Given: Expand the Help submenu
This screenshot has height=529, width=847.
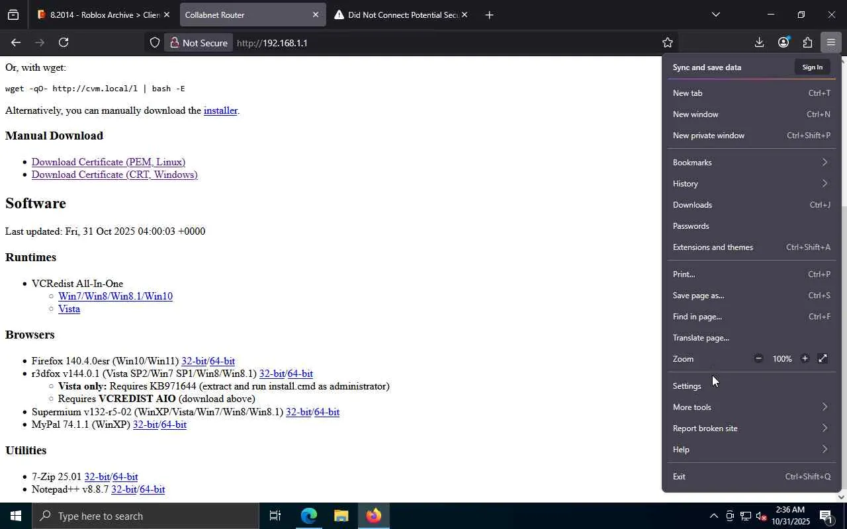Looking at the screenshot, I should tap(751, 449).
